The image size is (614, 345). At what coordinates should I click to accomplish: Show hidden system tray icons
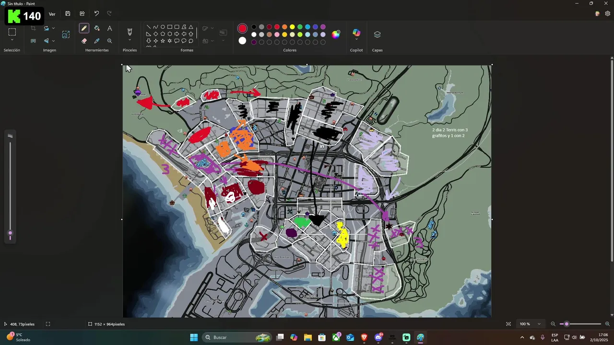(522, 337)
